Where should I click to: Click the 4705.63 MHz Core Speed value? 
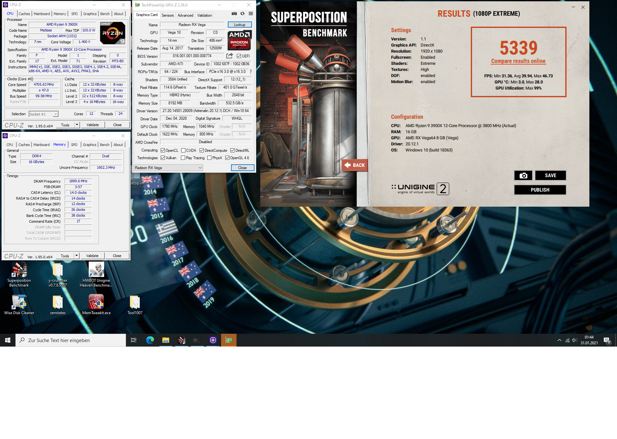(44, 85)
